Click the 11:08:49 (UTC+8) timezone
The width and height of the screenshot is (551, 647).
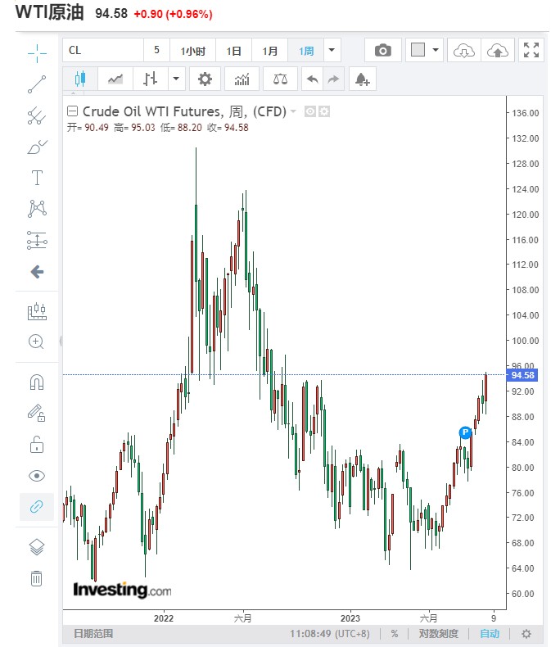click(329, 633)
